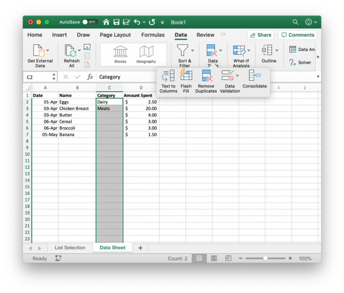This screenshot has width=344, height=293.
Task: Click the zoom slider handle
Action: click(265, 258)
